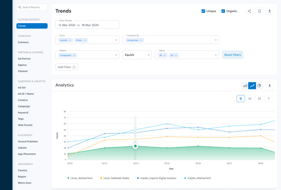Viewport: 281px width, 190px height.
Task: Open the Agency report
Action: point(22,65)
